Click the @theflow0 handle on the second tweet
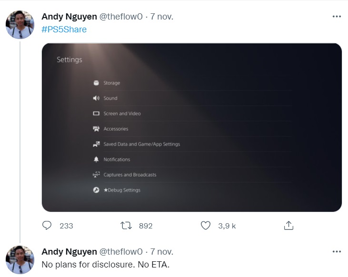Viewport: 348px width, 277px height. [x=121, y=252]
